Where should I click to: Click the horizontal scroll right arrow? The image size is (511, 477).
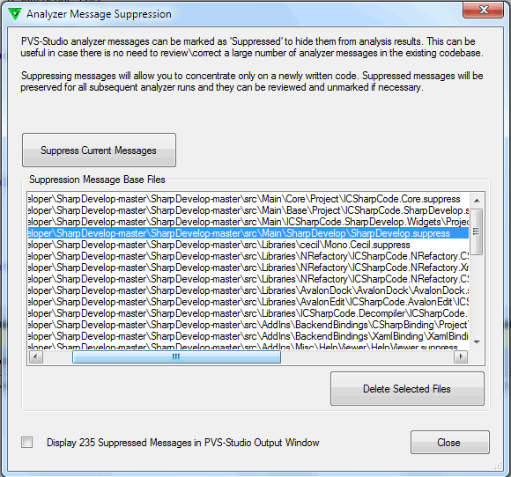point(461,356)
